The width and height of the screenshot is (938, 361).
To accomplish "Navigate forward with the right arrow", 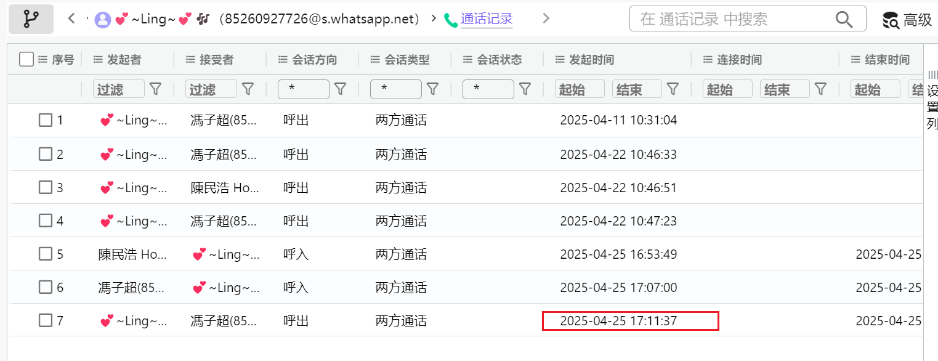I will pyautogui.click(x=546, y=19).
